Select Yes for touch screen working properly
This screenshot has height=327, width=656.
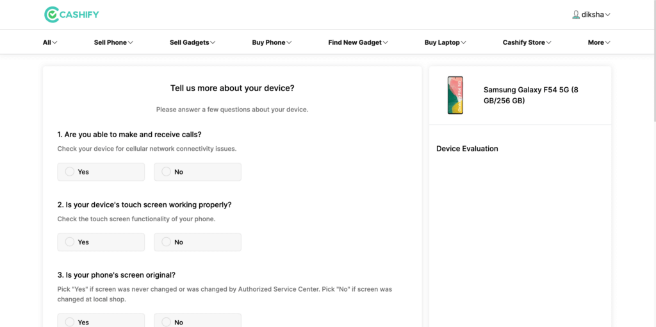[x=101, y=242]
